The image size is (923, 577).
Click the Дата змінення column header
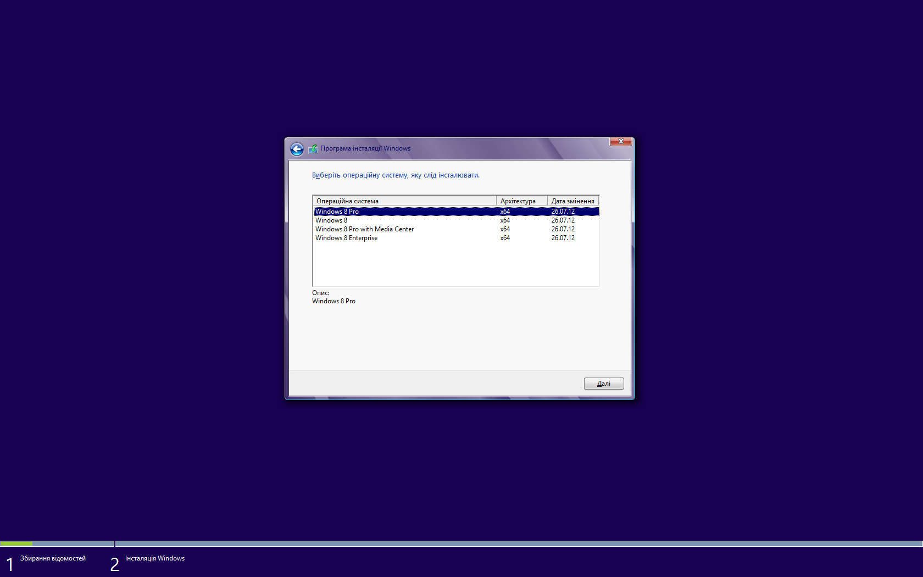coord(573,201)
